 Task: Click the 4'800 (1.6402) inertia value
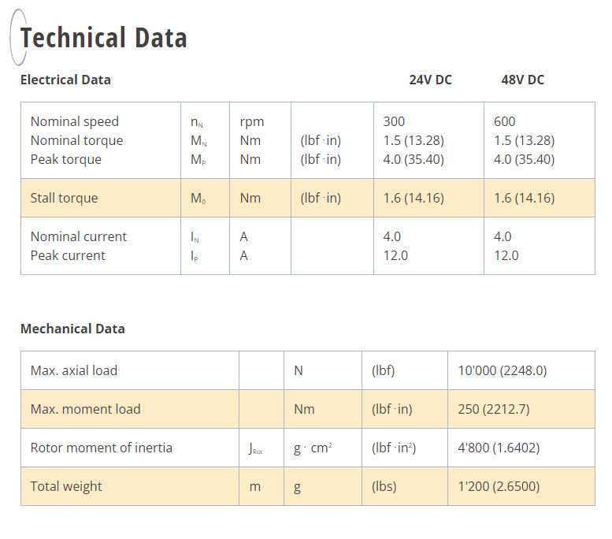coord(499,448)
